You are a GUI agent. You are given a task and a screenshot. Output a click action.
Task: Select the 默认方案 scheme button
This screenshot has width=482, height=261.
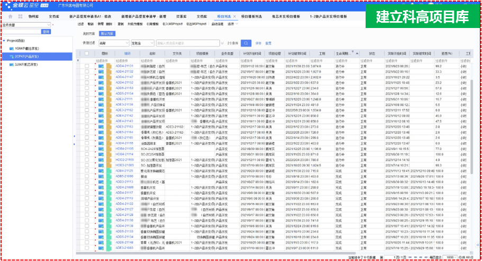(x=107, y=33)
